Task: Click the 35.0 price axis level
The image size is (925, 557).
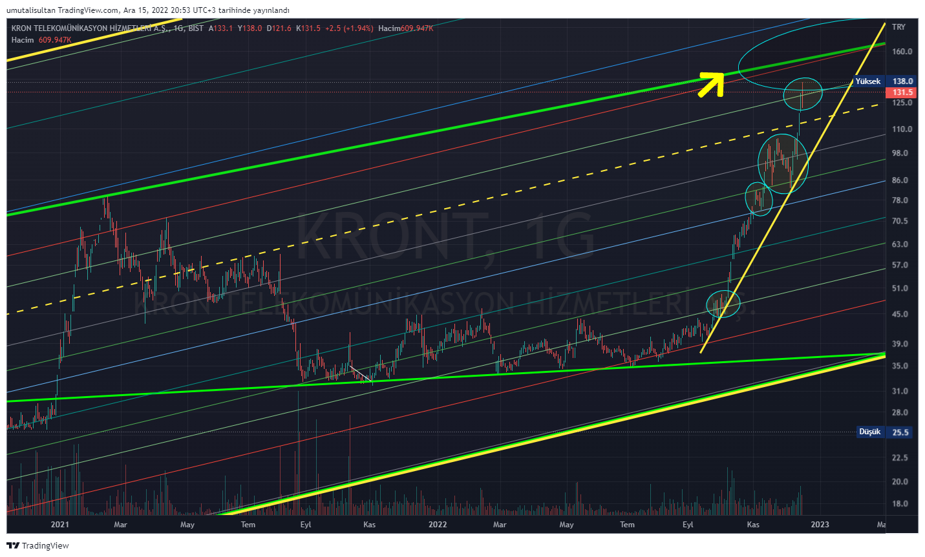Action: coord(900,366)
